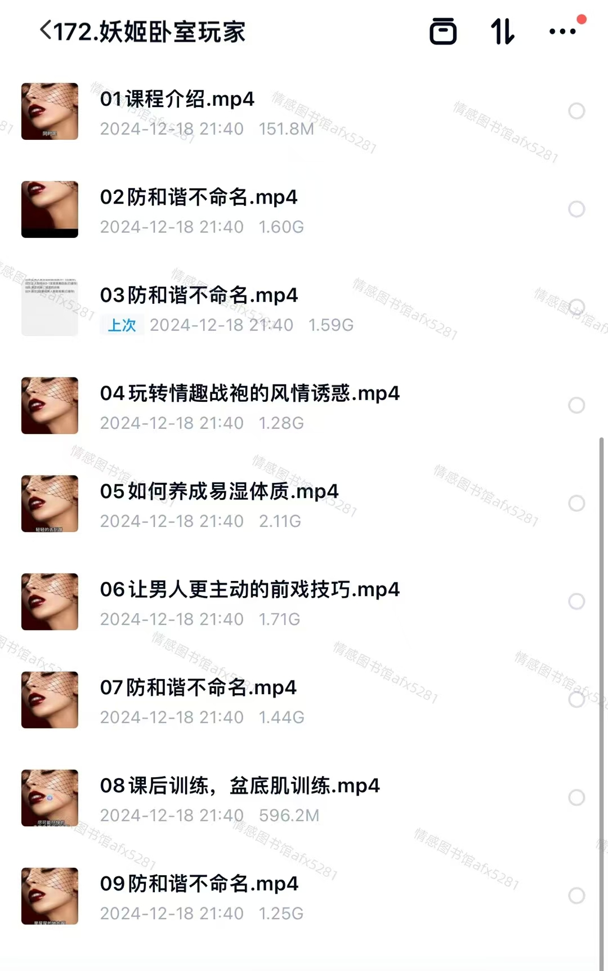Open the thumbnail of 01课程介绍.mp4
This screenshot has height=971, width=608.
[50, 111]
